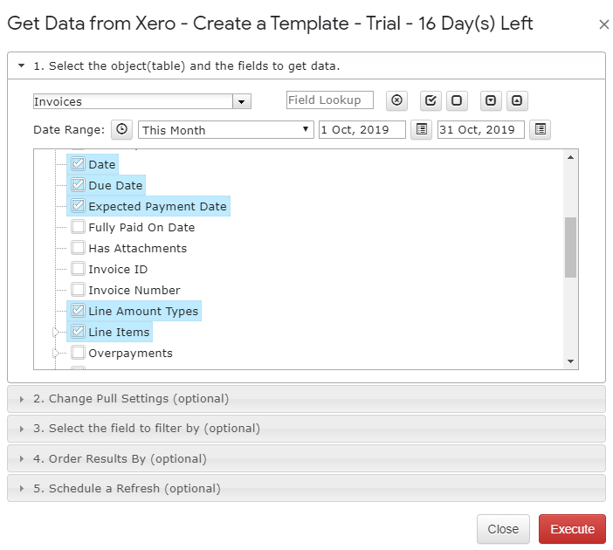The image size is (613, 550).
Task: Check the Invoice Number checkbox
Action: pyautogui.click(x=79, y=290)
